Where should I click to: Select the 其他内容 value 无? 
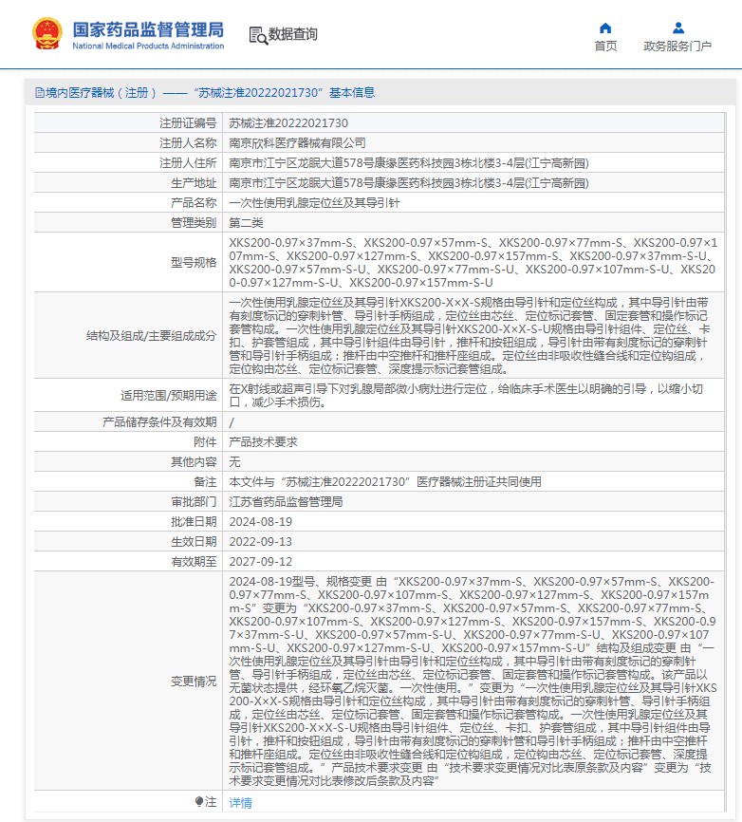(234, 462)
